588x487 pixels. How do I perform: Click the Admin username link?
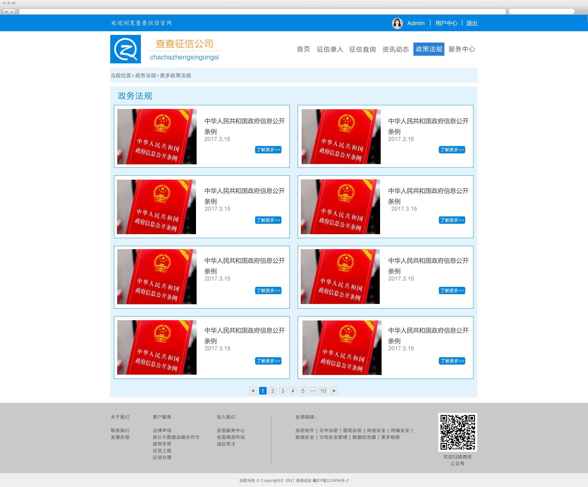click(x=416, y=23)
